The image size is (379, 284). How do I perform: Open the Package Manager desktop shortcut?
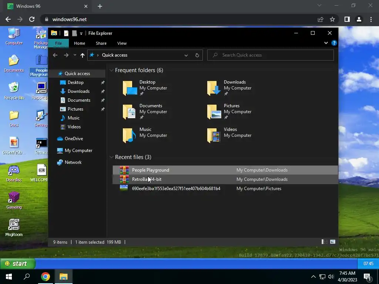(x=41, y=38)
